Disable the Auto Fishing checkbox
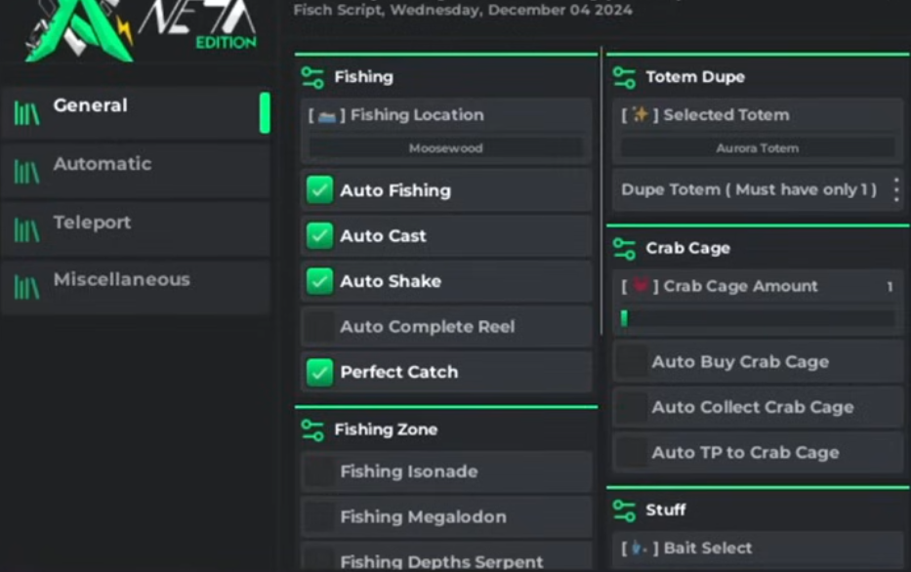The height and width of the screenshot is (572, 911). coord(319,190)
